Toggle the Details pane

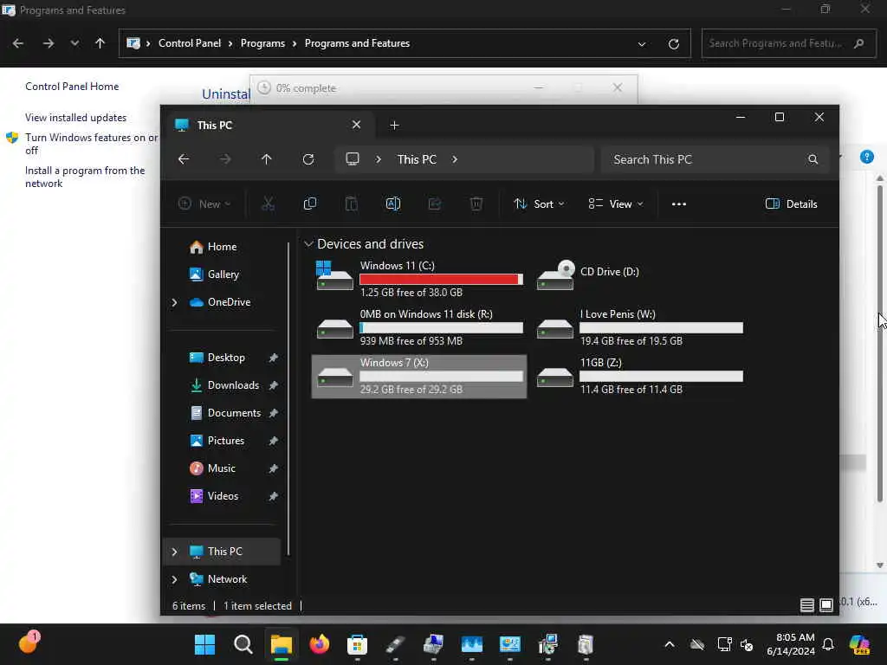coord(791,204)
